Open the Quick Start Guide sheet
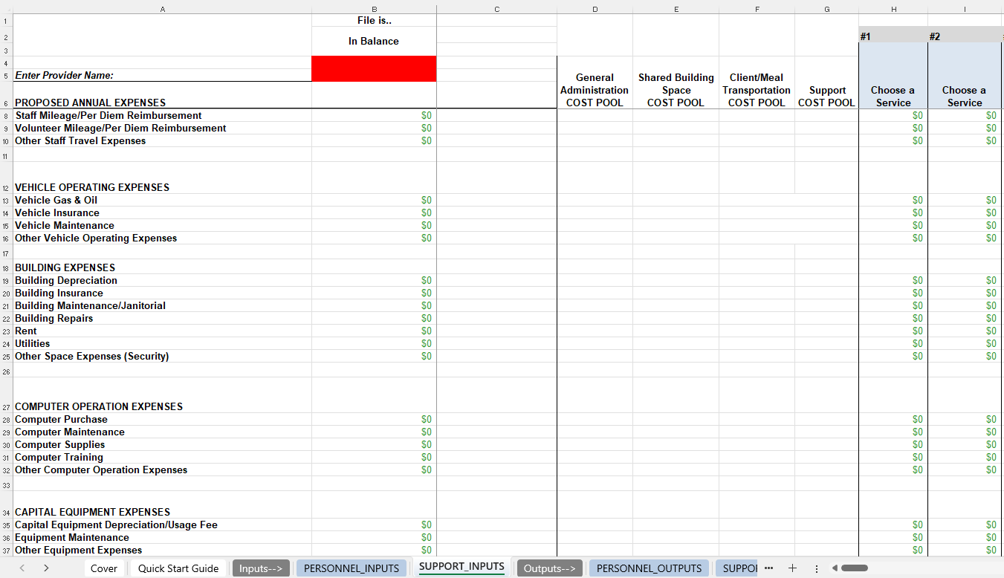 click(178, 568)
